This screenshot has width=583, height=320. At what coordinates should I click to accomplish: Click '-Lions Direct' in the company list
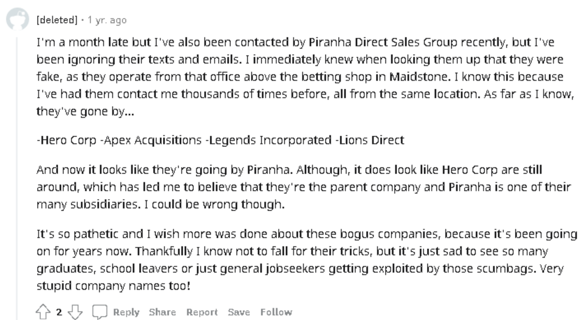pyautogui.click(x=369, y=140)
